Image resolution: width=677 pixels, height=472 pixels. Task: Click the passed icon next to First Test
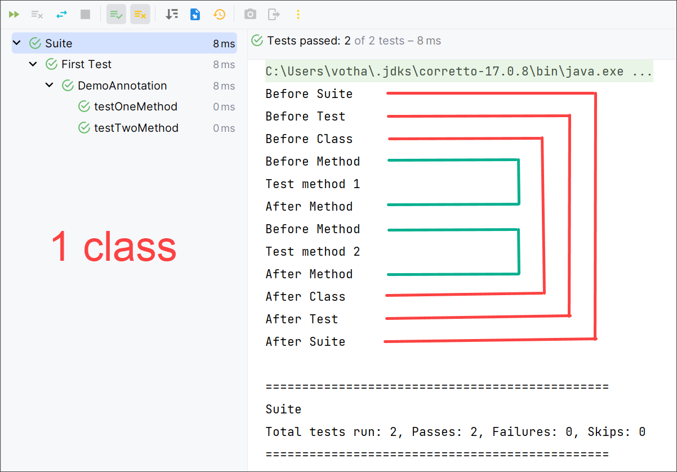[x=51, y=64]
